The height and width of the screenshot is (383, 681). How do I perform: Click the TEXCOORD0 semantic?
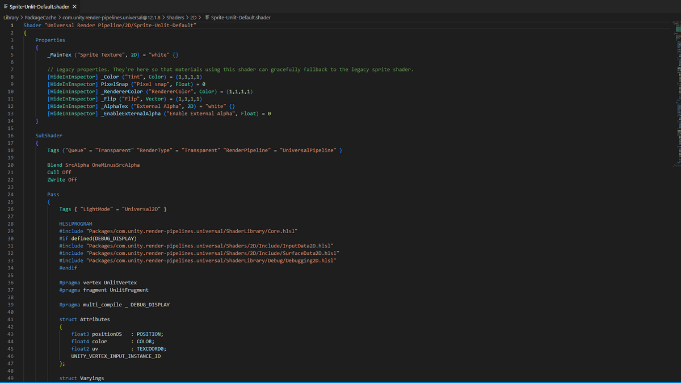pyautogui.click(x=150, y=350)
